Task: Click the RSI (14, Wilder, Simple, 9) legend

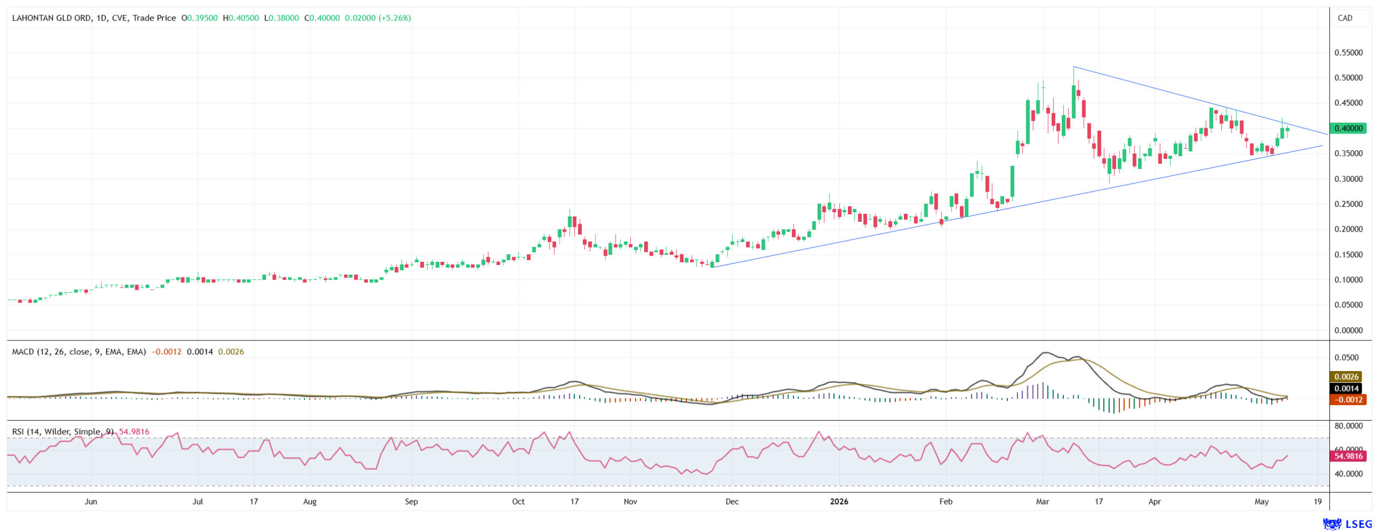Action: [63, 432]
